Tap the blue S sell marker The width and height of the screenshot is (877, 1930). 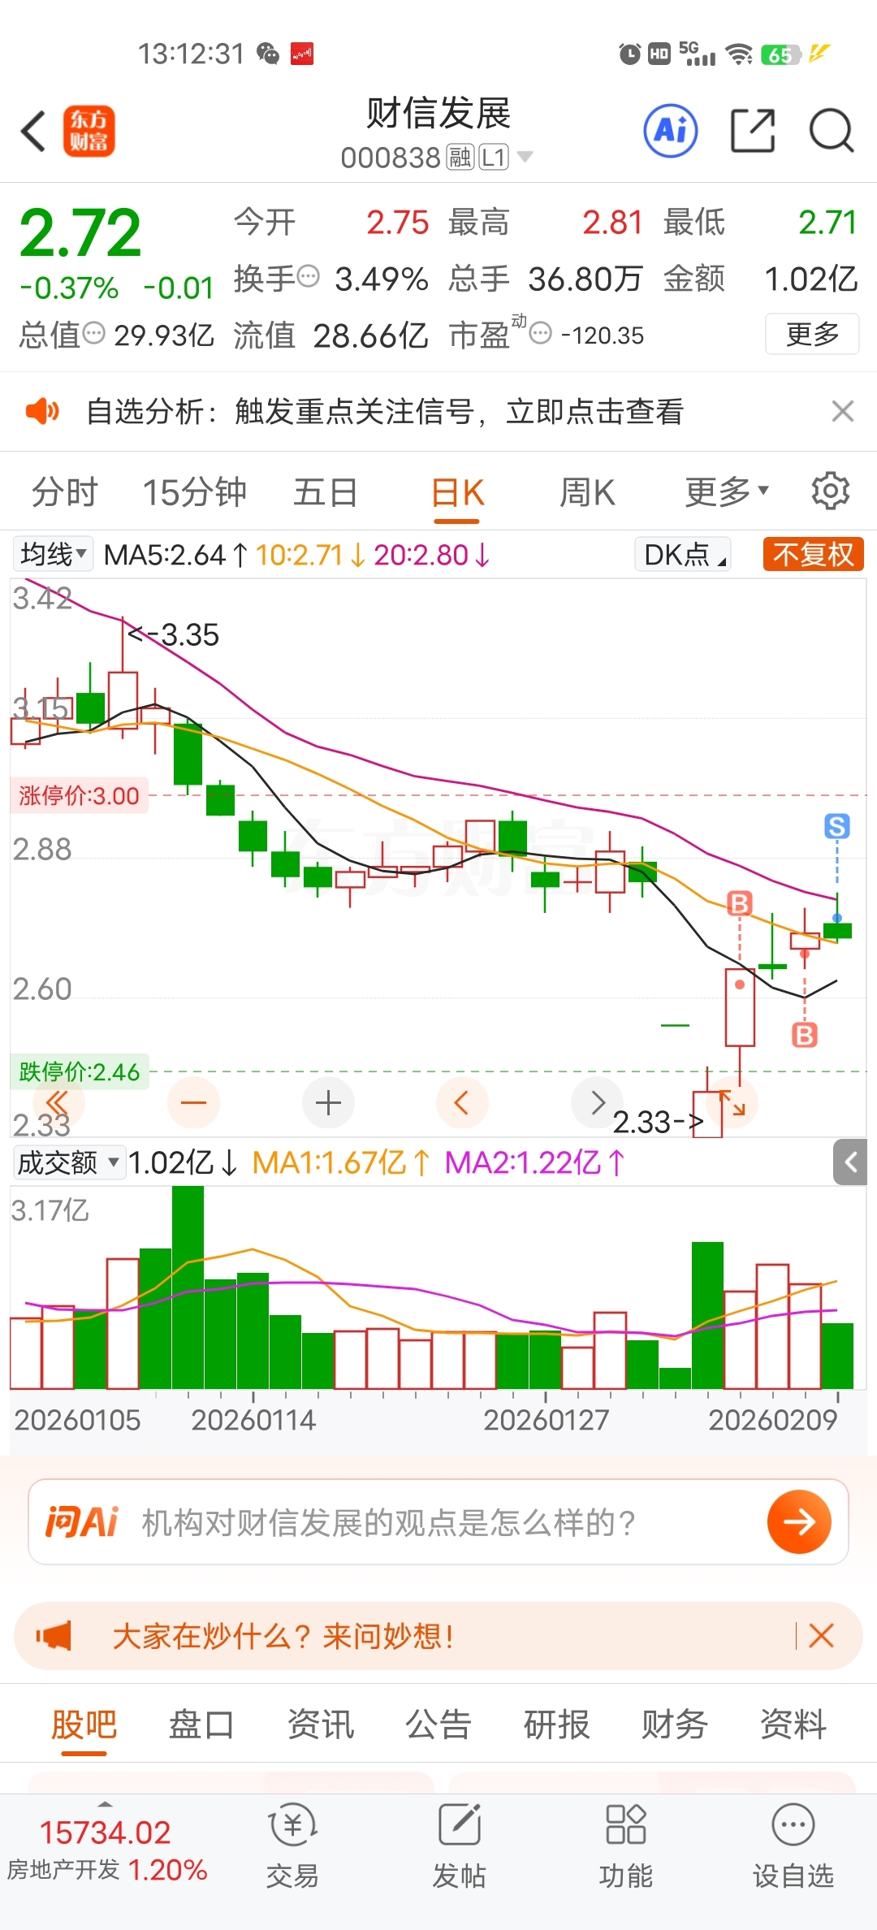click(837, 826)
